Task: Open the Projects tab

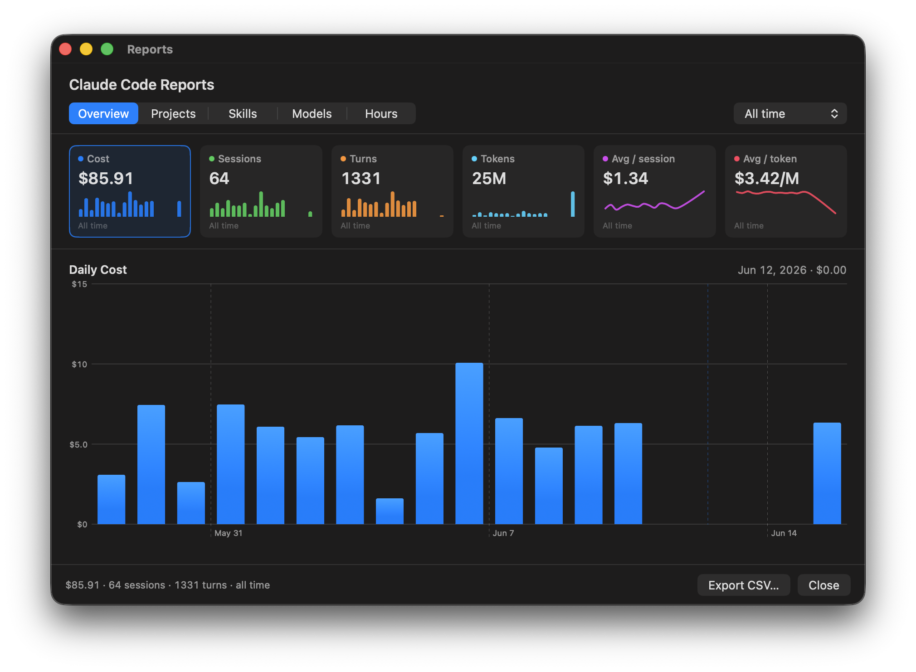Action: (173, 113)
